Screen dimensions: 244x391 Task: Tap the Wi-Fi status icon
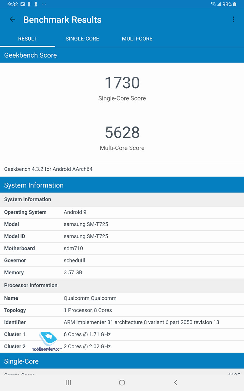point(213,4)
